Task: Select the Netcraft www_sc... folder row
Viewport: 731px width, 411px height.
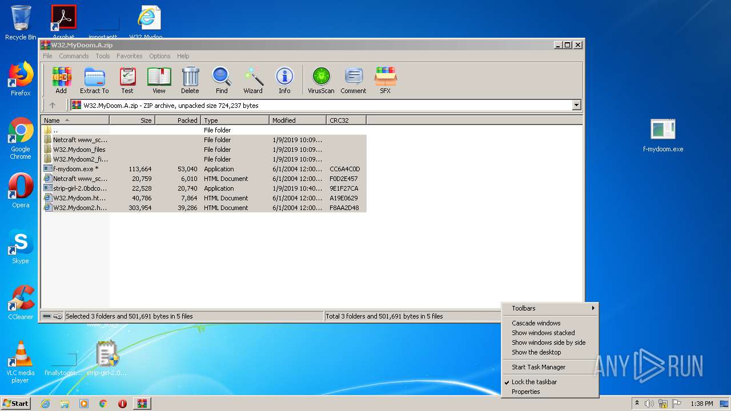Action: (x=204, y=140)
